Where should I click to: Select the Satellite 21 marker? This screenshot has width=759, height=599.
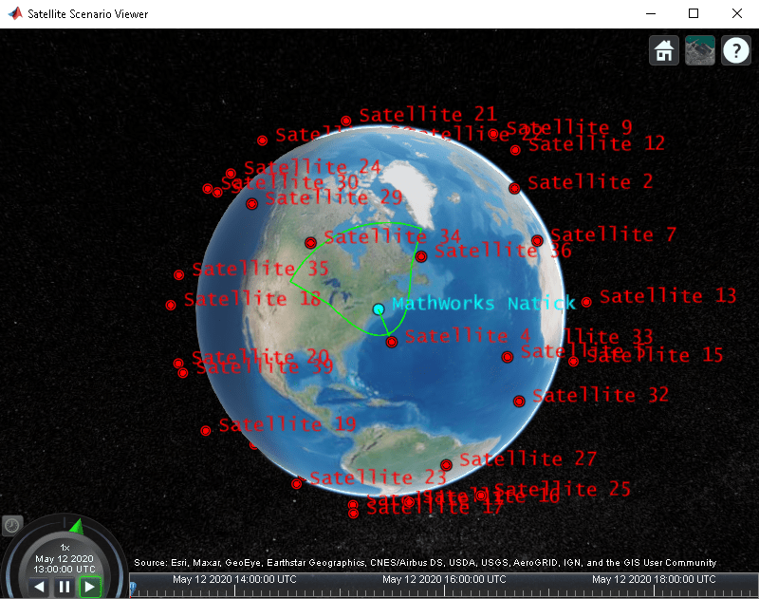click(346, 121)
